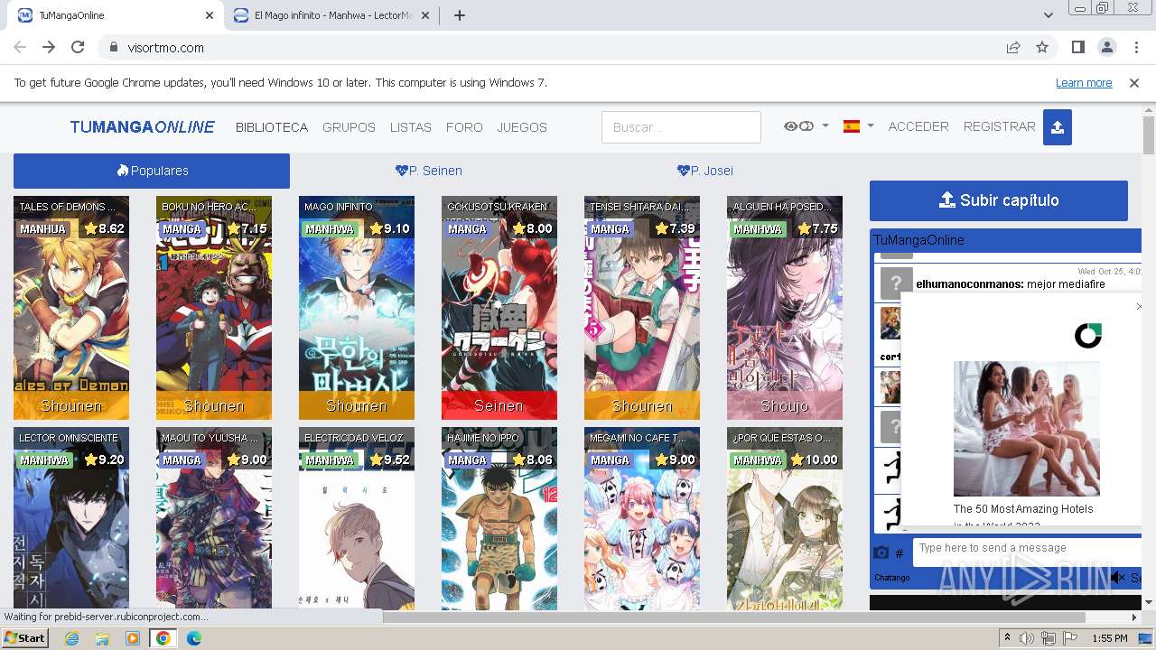This screenshot has width=1156, height=650.
Task: Open BIBLIOTECA menu item
Action: click(272, 127)
